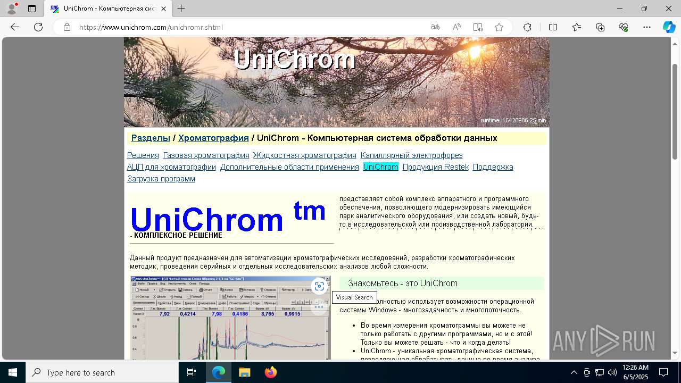Go back to the previous page

pos(15,27)
